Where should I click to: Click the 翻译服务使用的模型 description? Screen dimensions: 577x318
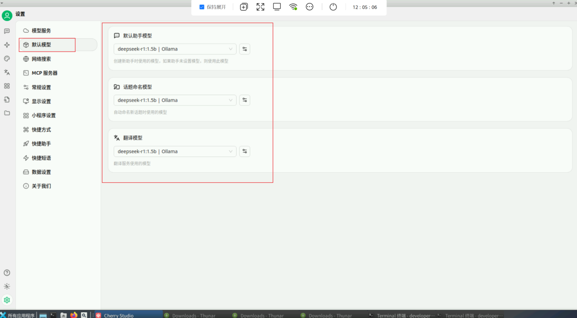132,164
